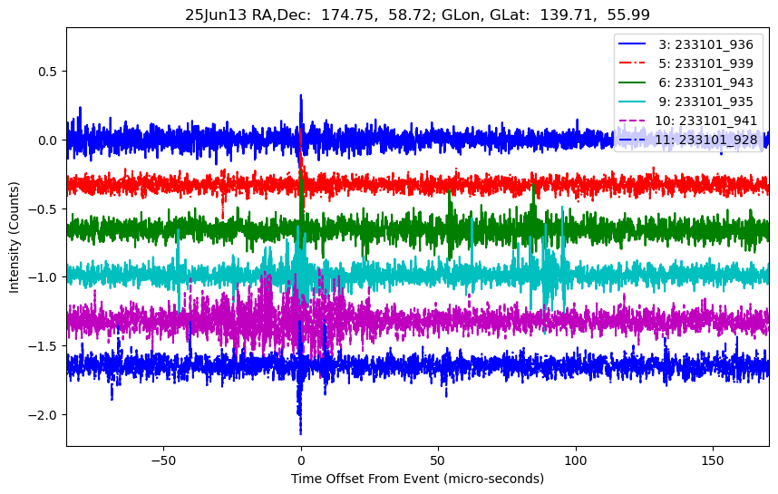Click the y-axis tick label "−1.5"
This screenshot has height=494, width=778.
pos(44,345)
